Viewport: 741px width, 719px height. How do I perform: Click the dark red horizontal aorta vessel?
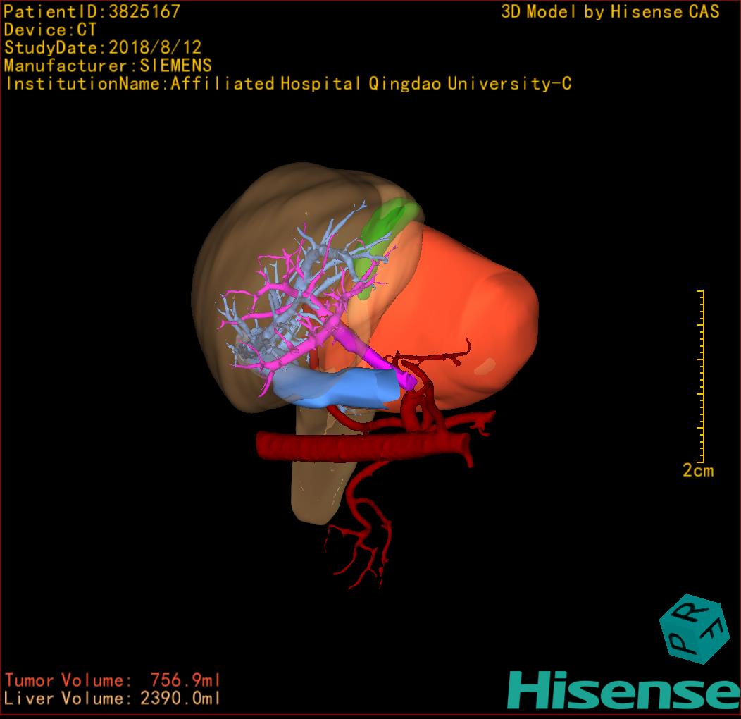pos(363,447)
